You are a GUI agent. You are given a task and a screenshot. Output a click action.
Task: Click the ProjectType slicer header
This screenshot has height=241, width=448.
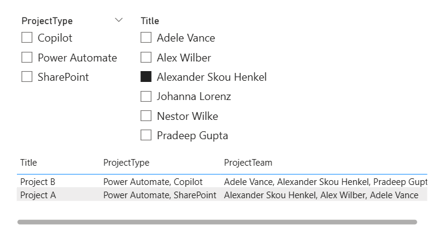(x=47, y=21)
